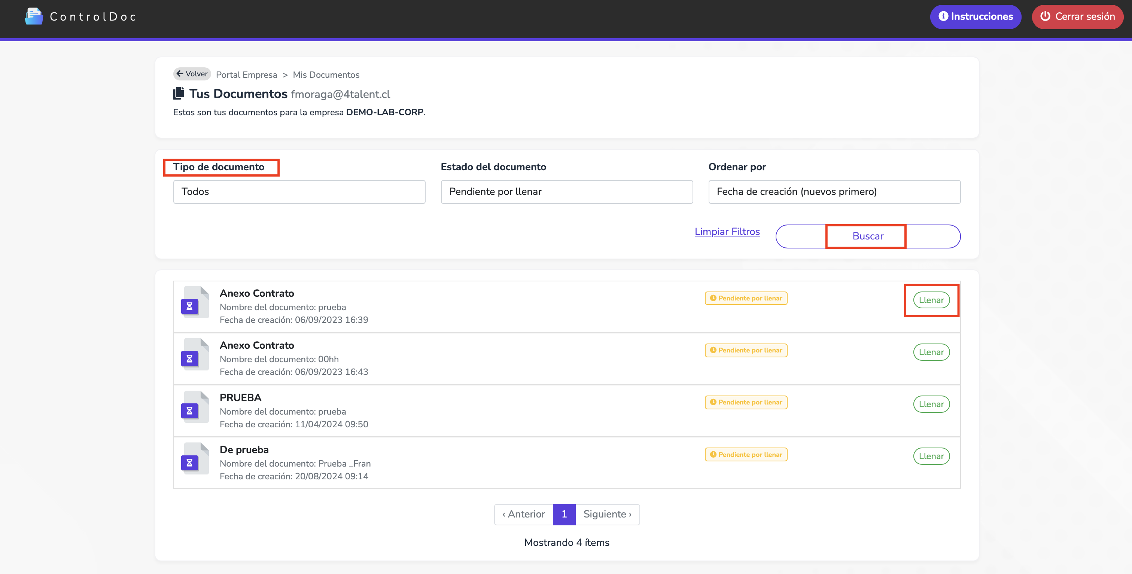
Task: Go to the Anterior pagination page
Action: pyautogui.click(x=523, y=514)
